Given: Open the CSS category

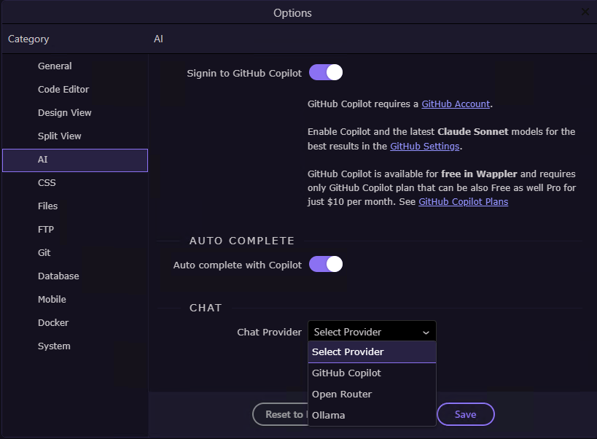Looking at the screenshot, I should (75, 183).
